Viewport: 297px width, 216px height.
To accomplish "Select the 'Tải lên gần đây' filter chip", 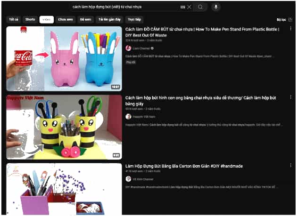I will [x=109, y=19].
